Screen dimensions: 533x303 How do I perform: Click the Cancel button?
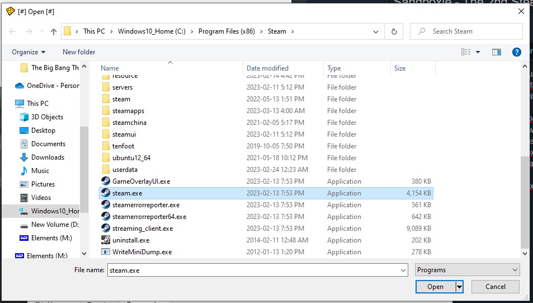[x=495, y=287]
